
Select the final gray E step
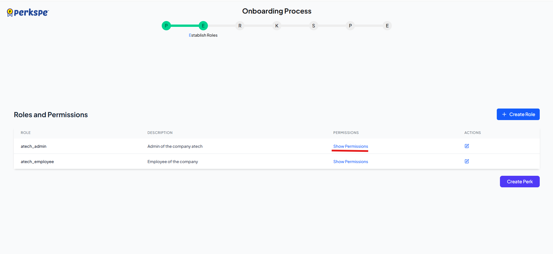(387, 26)
